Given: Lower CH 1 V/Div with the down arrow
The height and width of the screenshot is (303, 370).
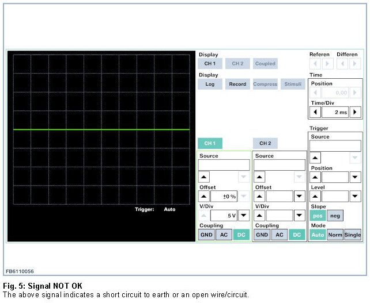Looking at the screenshot, I should [244, 216].
